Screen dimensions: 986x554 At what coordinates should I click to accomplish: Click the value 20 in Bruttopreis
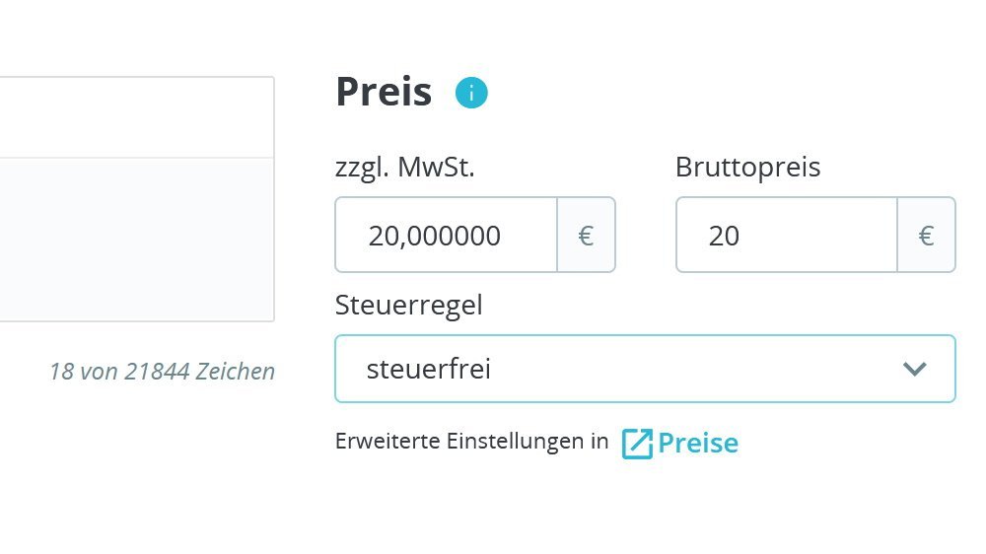tap(724, 237)
